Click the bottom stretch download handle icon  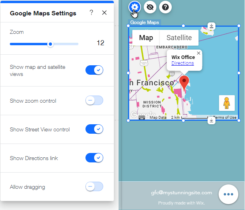coord(212,120)
